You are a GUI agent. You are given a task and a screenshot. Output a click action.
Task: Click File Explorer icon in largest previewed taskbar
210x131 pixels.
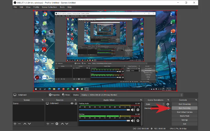click(54, 89)
